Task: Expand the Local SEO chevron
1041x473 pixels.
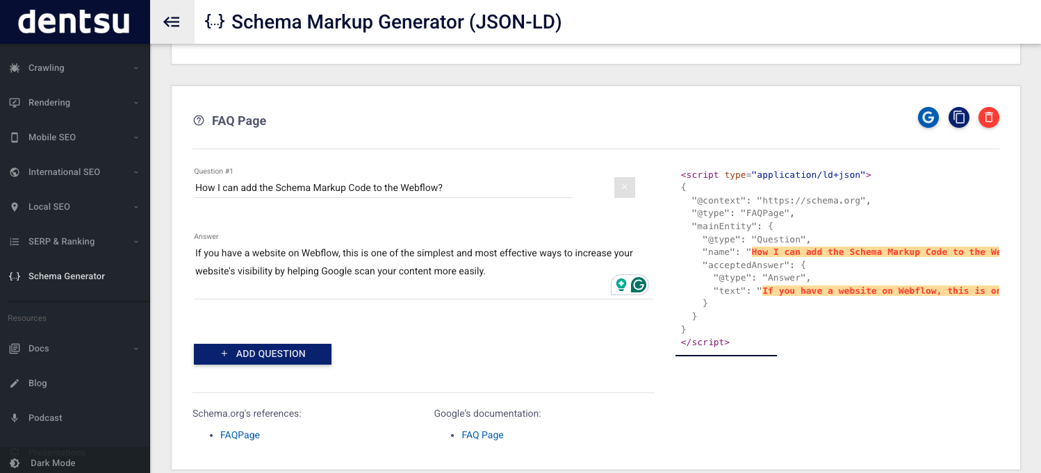Action: pos(136,207)
